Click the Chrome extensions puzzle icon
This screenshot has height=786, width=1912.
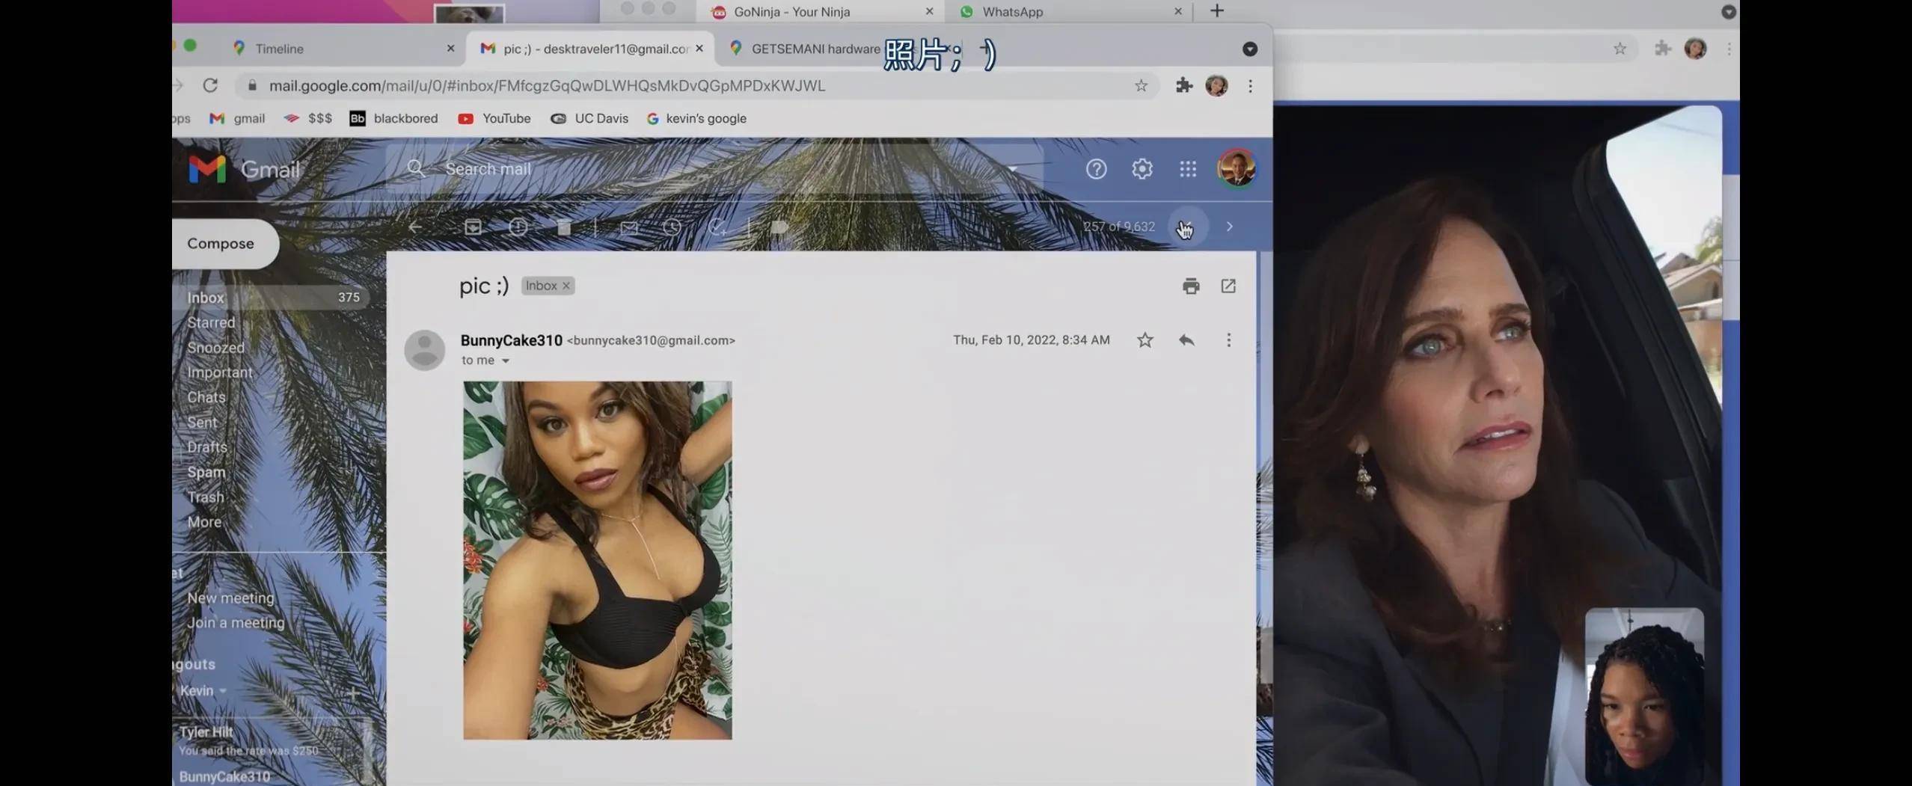[1183, 85]
